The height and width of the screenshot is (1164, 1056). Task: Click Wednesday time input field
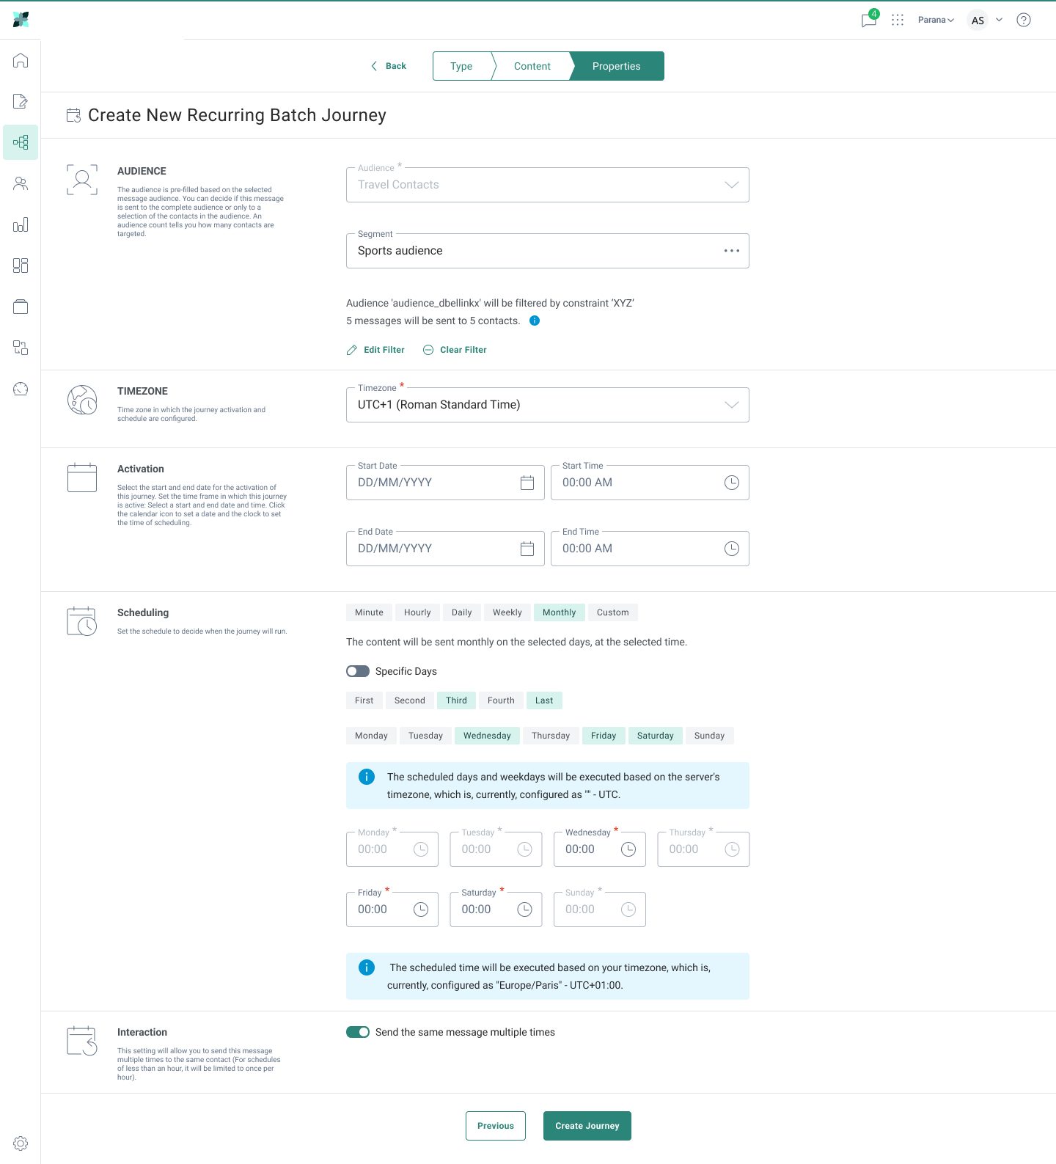(600, 849)
